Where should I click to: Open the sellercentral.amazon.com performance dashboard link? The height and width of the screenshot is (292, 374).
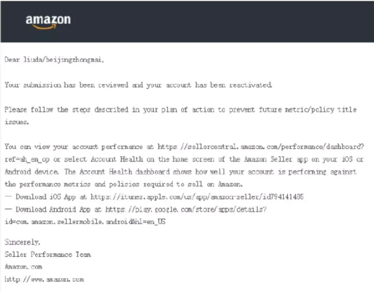[x=261, y=147]
